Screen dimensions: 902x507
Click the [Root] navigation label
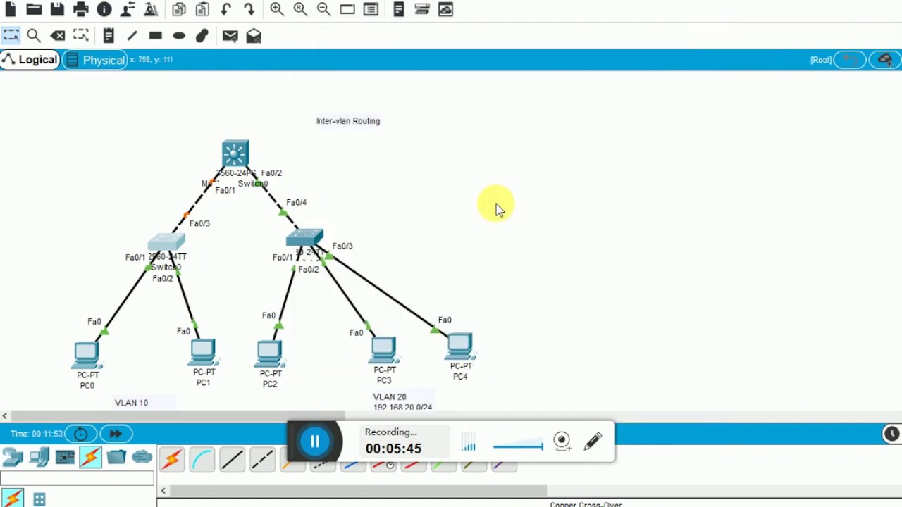point(821,60)
